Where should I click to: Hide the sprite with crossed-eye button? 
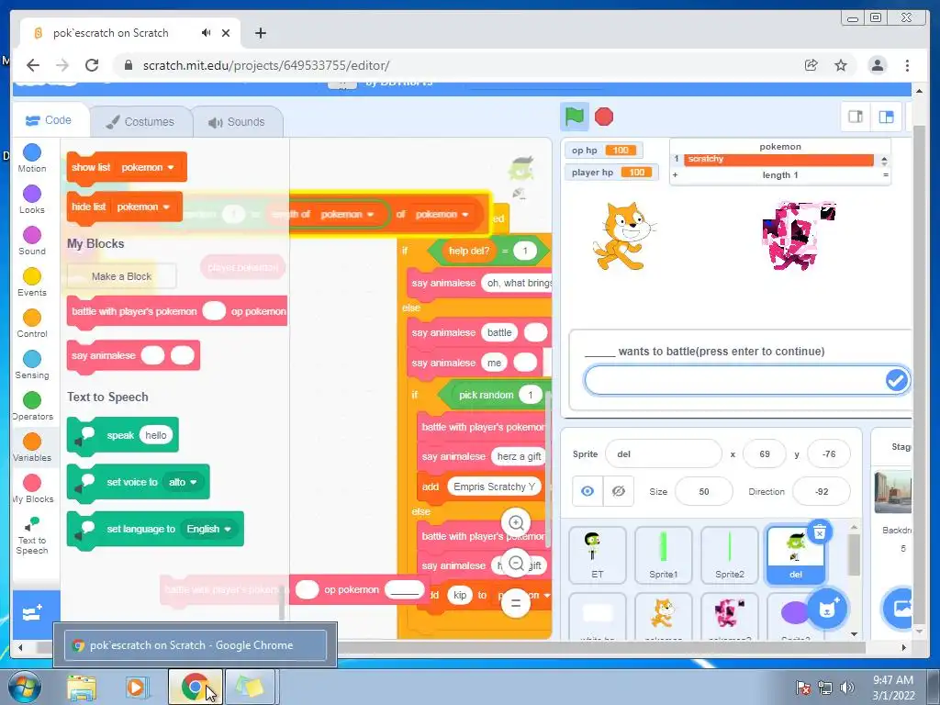click(x=618, y=492)
